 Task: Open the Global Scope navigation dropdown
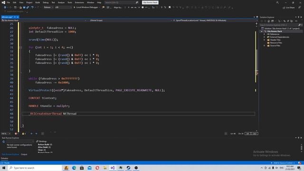[x=129, y=20]
